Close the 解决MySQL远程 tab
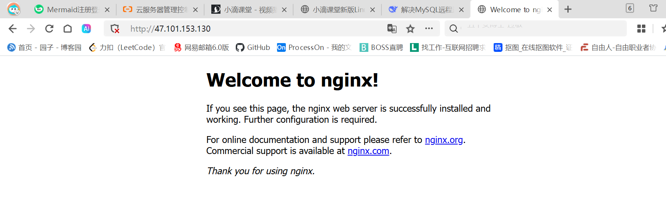This screenshot has height=199, width=666. (x=462, y=10)
